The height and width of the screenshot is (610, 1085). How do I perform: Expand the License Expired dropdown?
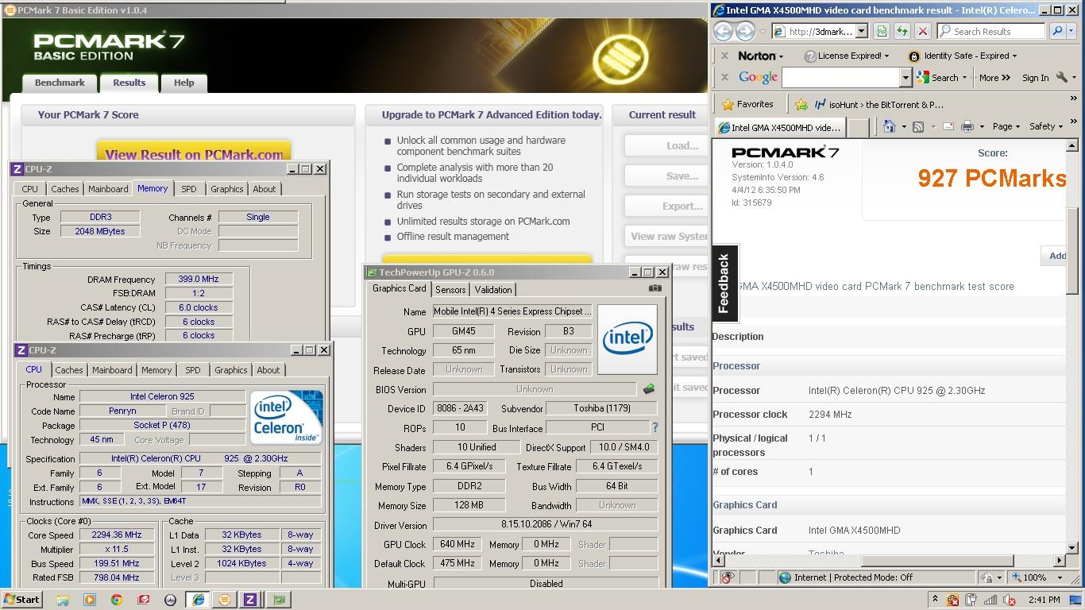point(848,56)
